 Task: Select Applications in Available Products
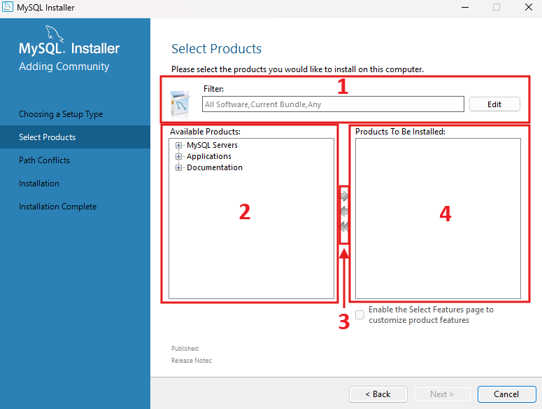tap(209, 156)
